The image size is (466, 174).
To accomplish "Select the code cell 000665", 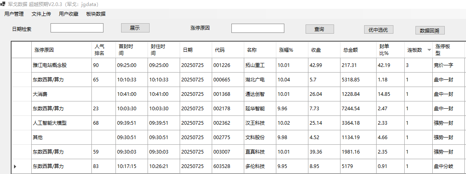I will pos(228,79).
